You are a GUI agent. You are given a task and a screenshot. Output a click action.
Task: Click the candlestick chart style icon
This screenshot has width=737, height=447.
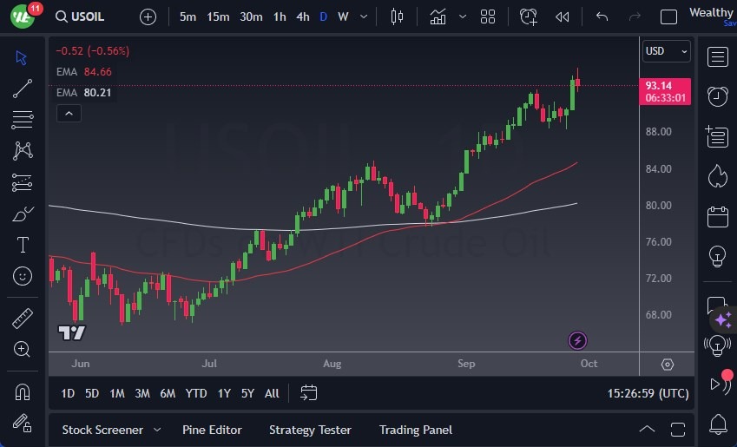pyautogui.click(x=398, y=16)
